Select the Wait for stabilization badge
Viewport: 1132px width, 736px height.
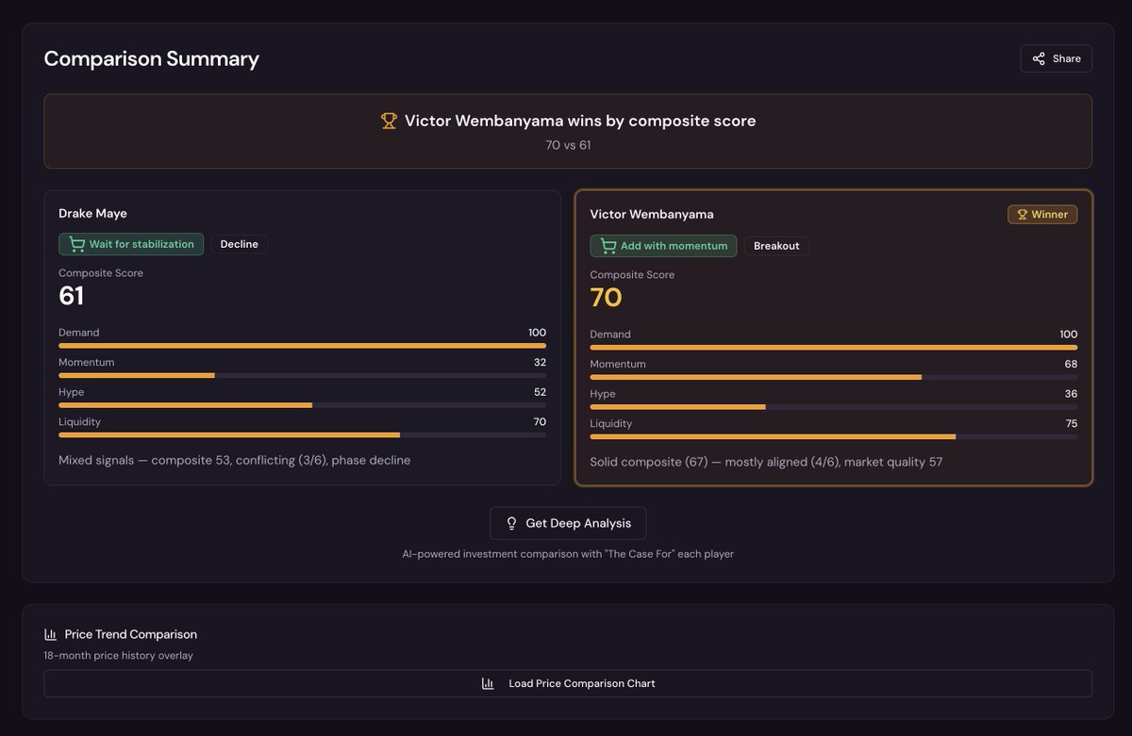[x=131, y=244]
